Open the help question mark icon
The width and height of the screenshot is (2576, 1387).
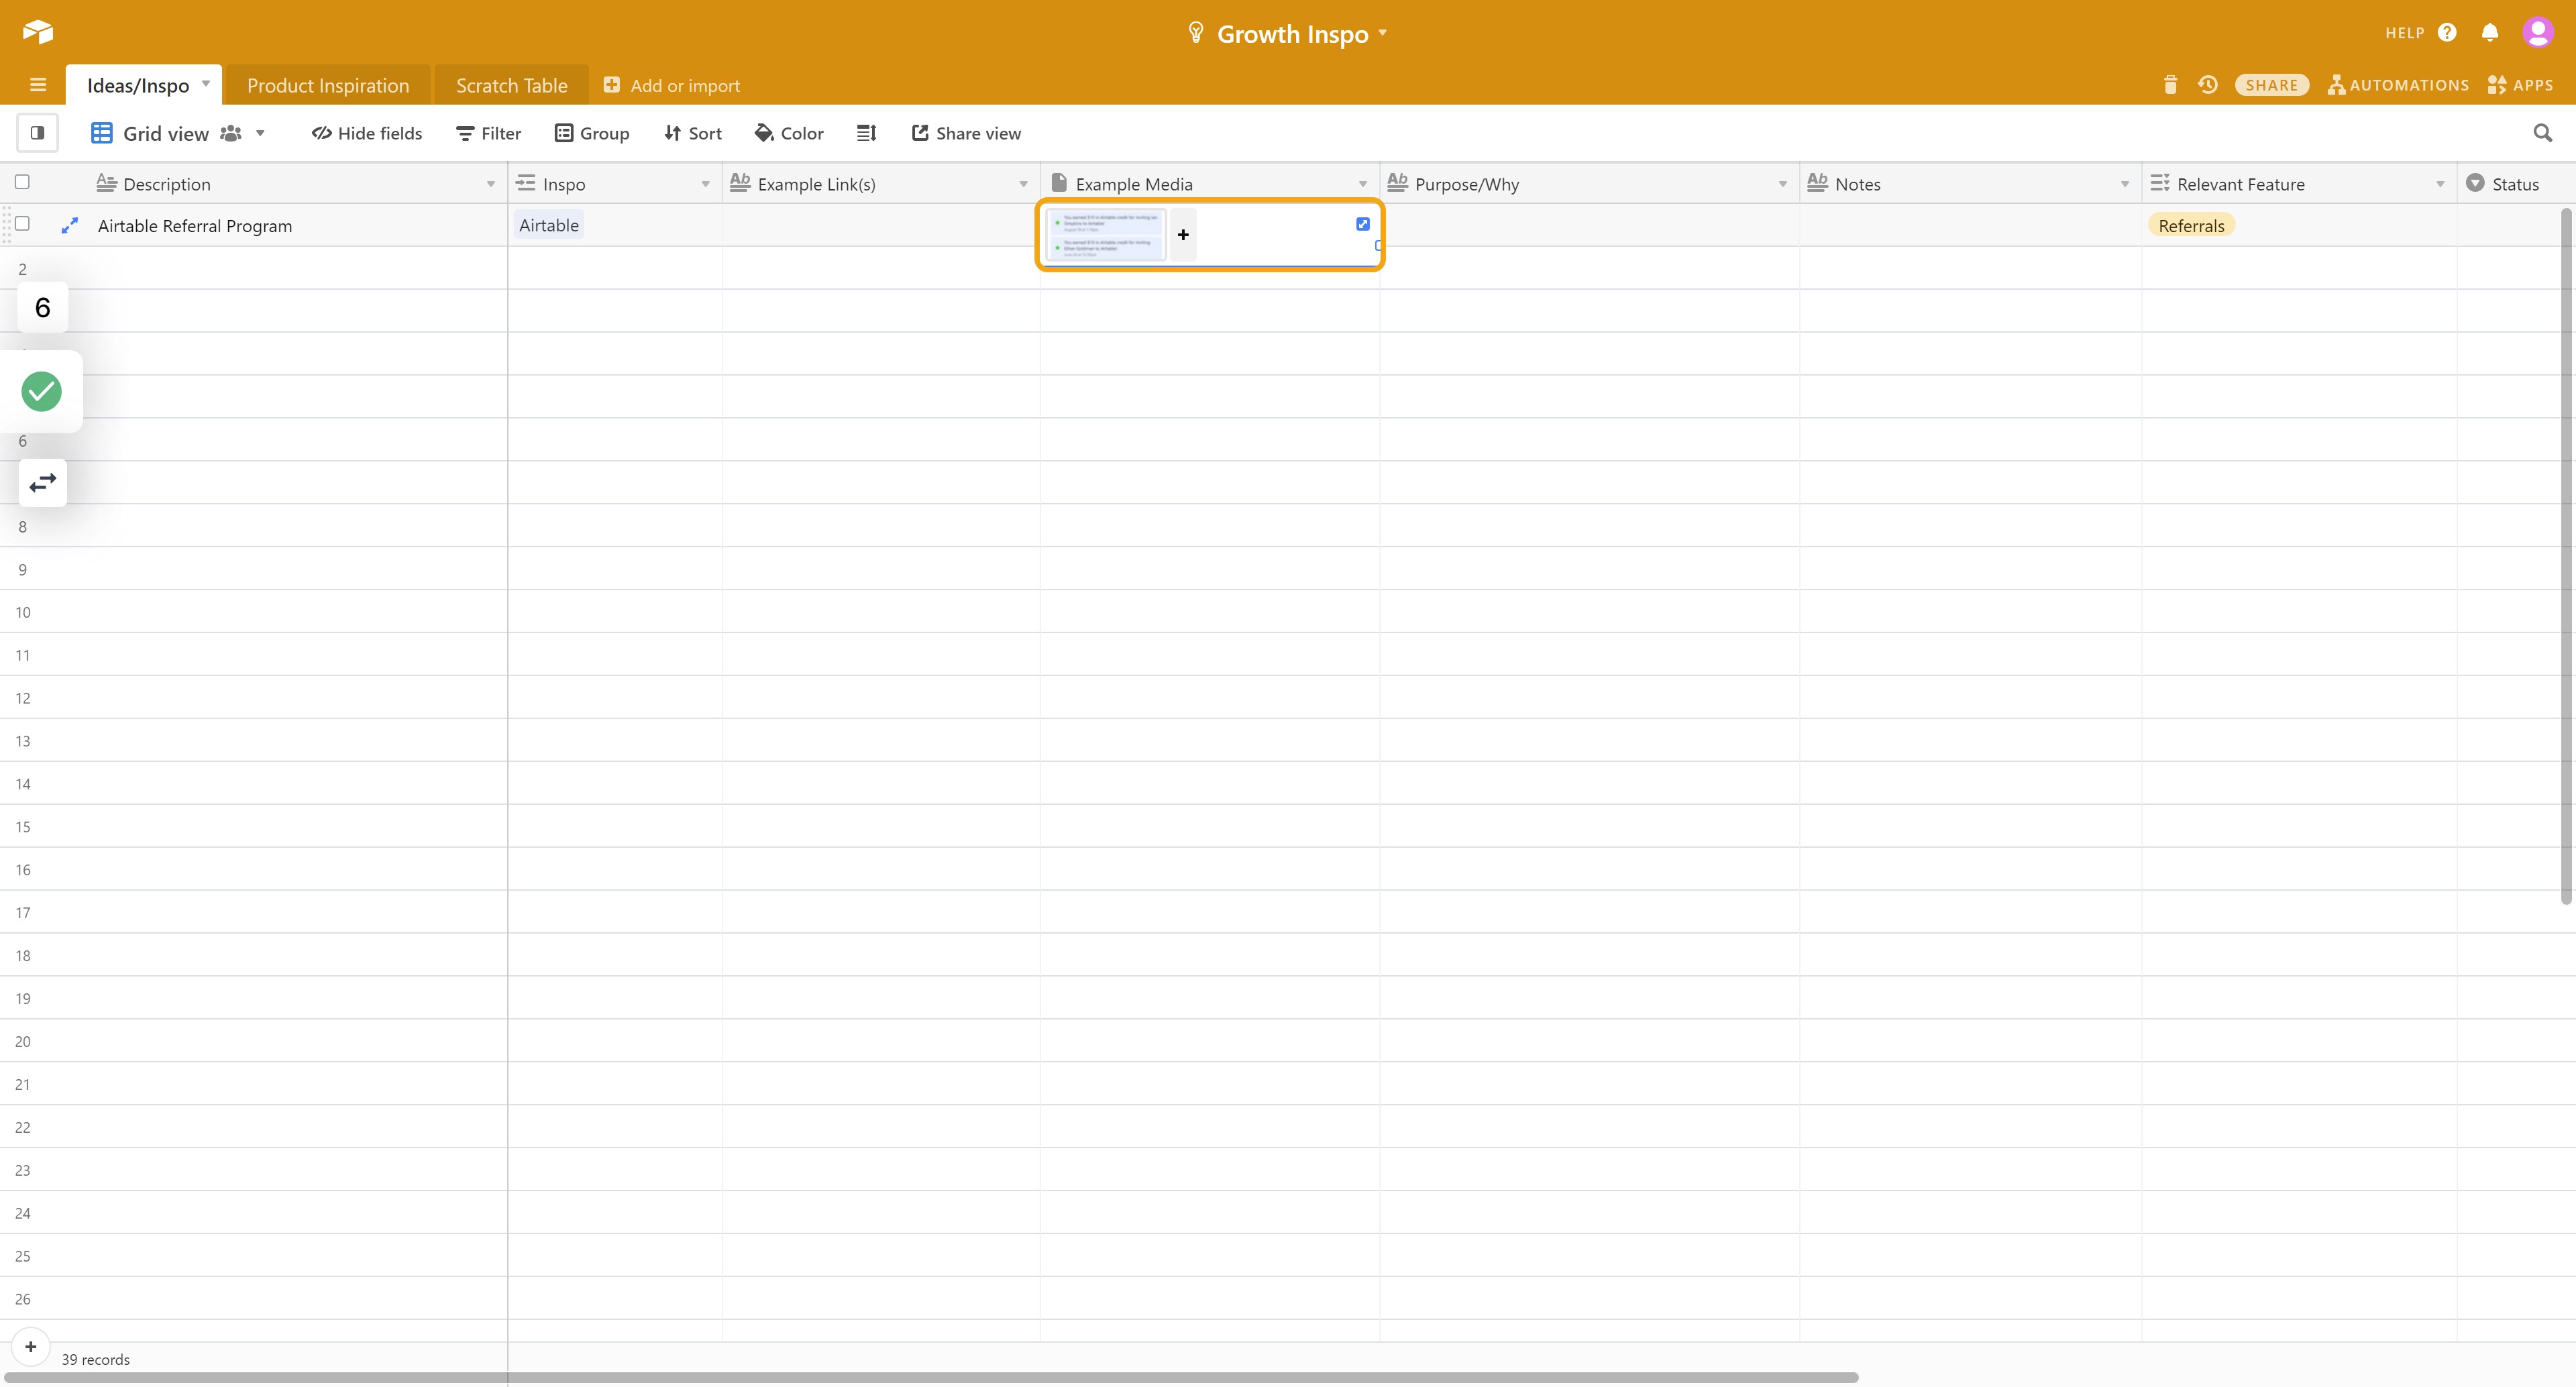click(x=2447, y=33)
